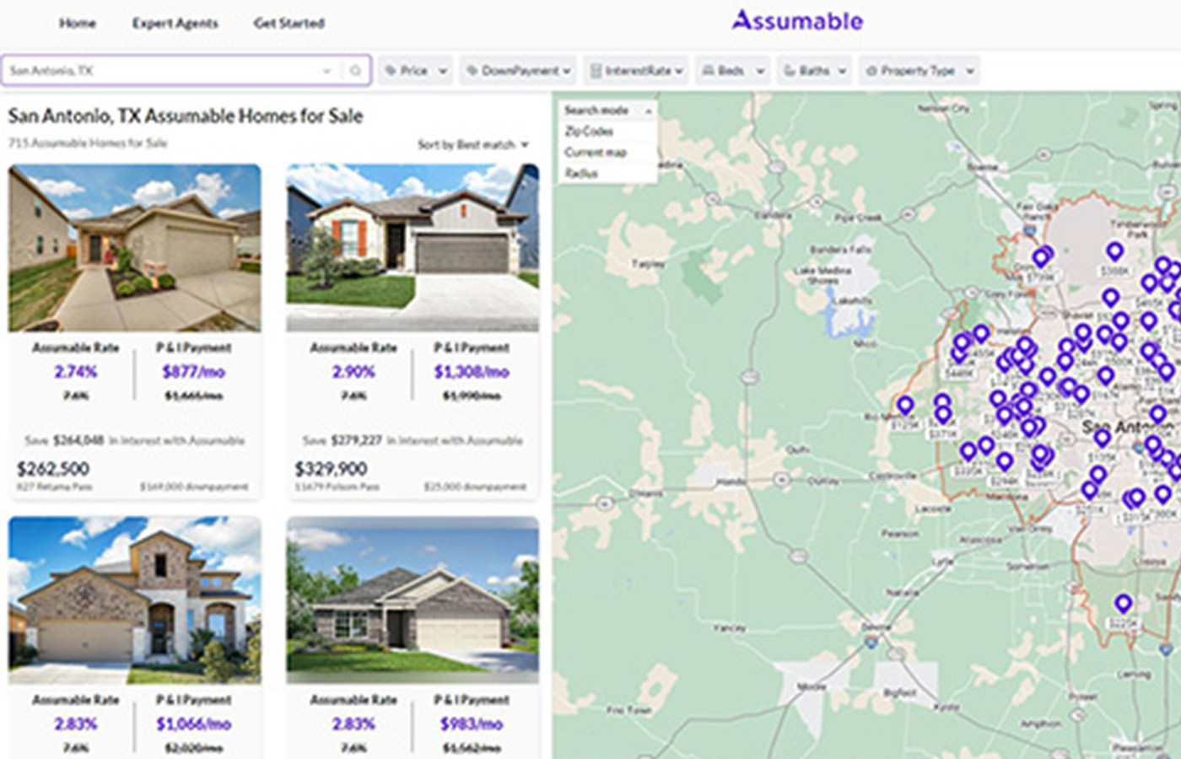Select the $294K map pin

(x=1004, y=462)
